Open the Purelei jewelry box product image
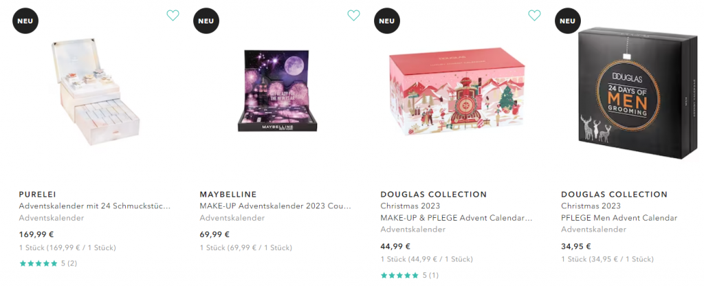This screenshot has width=704, height=286. [x=95, y=91]
